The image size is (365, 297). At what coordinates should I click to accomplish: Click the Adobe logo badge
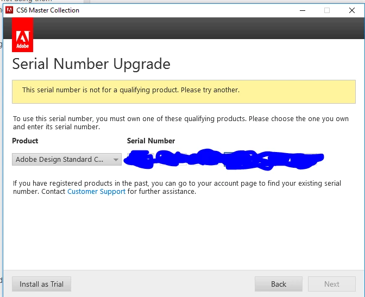click(23, 35)
